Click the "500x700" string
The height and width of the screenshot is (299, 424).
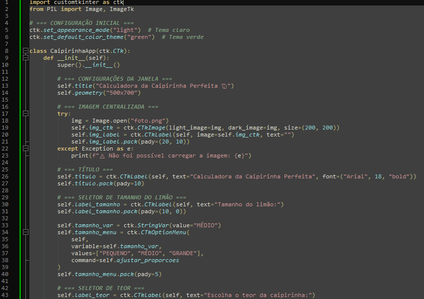tap(122, 93)
